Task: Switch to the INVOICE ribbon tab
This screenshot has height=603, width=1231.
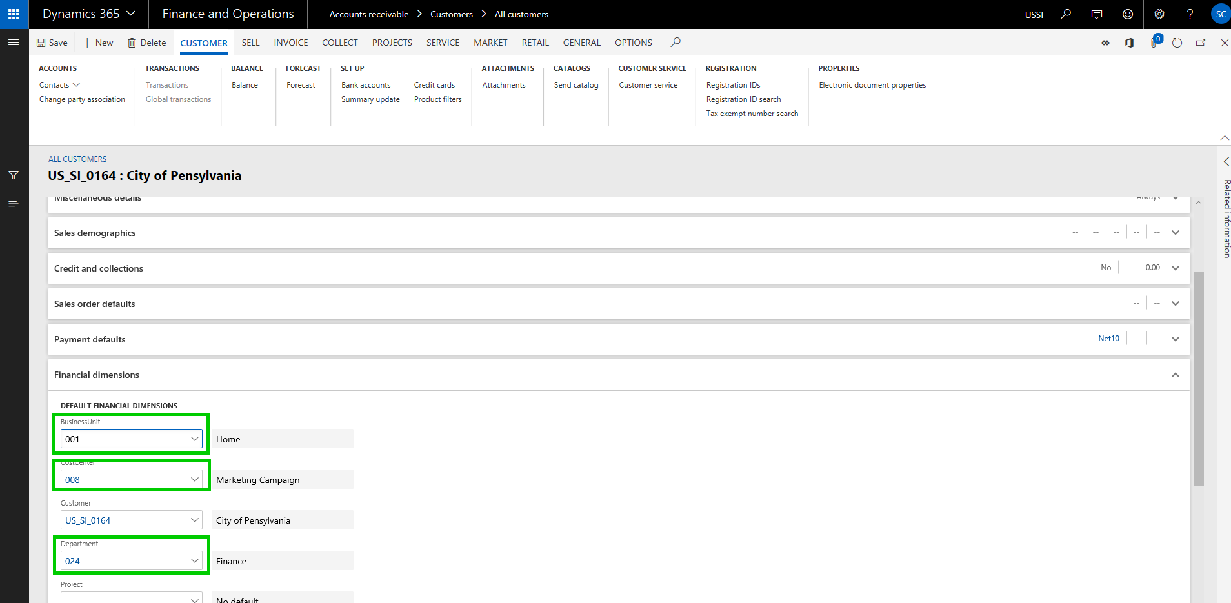Action: click(290, 43)
